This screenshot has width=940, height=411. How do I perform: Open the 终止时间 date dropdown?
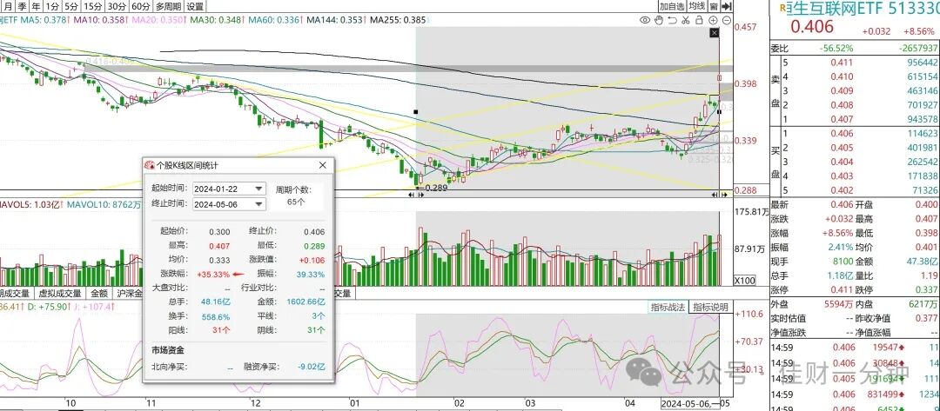259,204
